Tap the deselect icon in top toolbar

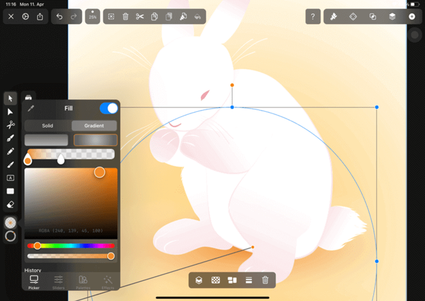click(111, 17)
